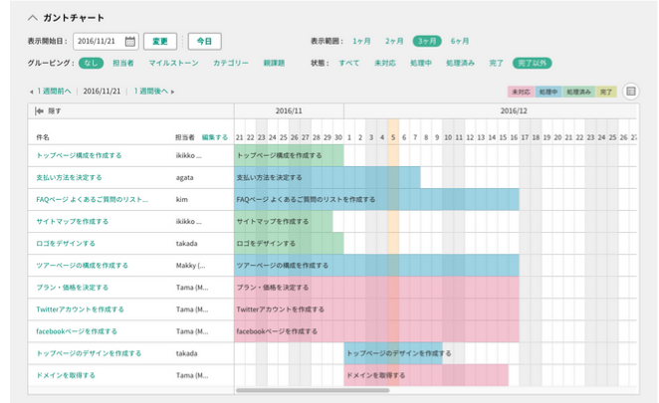Viewport: 659px width, 403px height.
Task: Filter status to すべて
Action: [349, 63]
